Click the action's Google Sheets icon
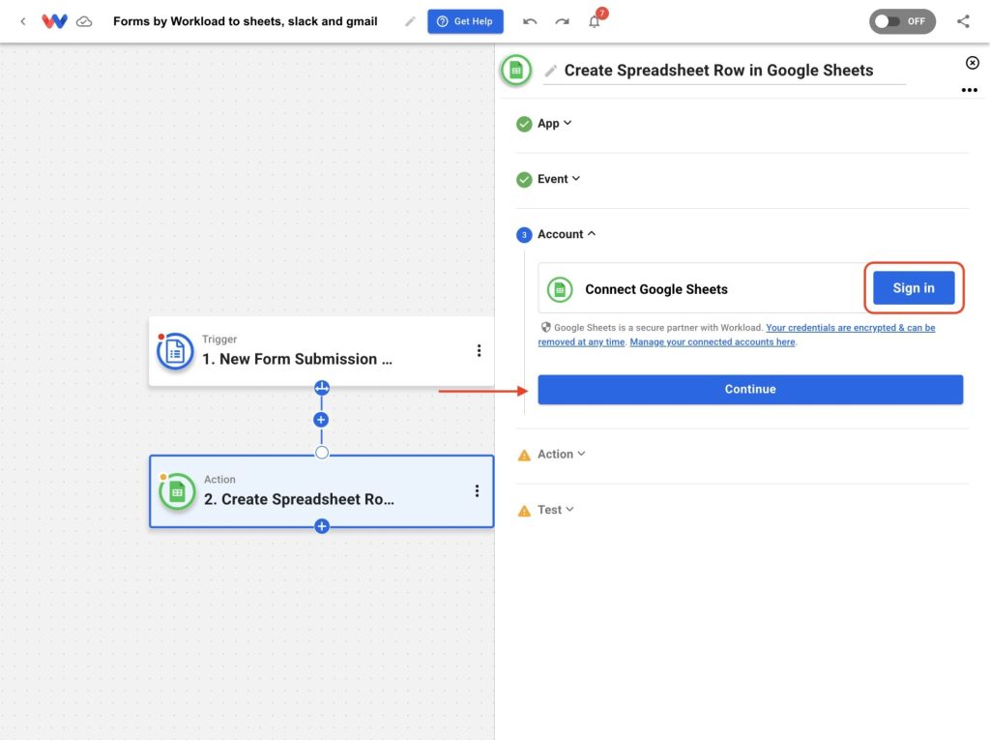Screen dimensions: 990x740 click(178, 491)
